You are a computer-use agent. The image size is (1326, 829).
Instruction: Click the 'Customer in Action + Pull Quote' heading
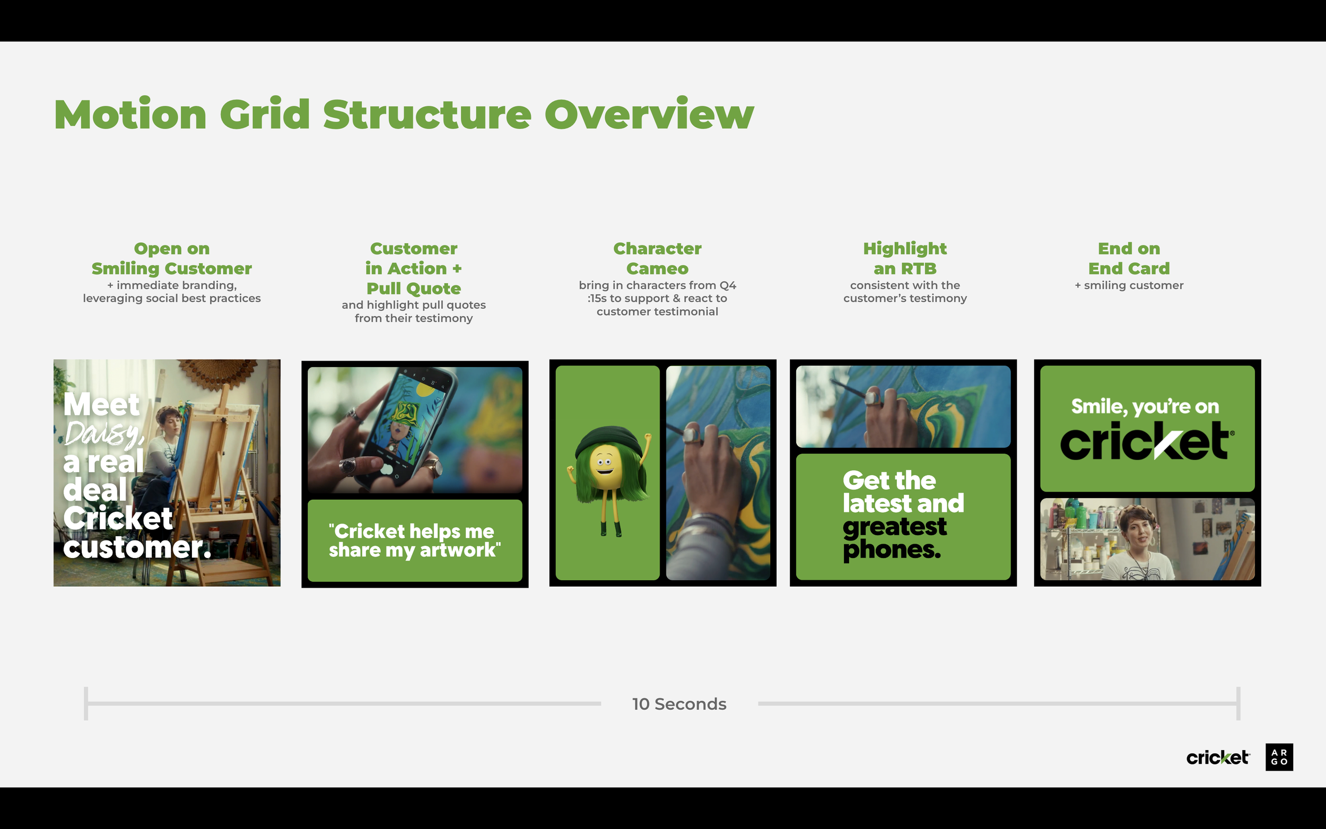(413, 268)
